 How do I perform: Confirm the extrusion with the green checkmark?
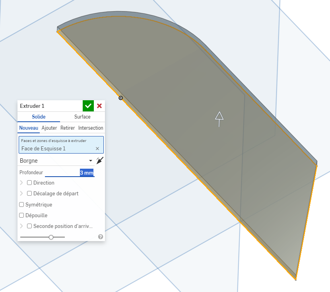pos(88,106)
